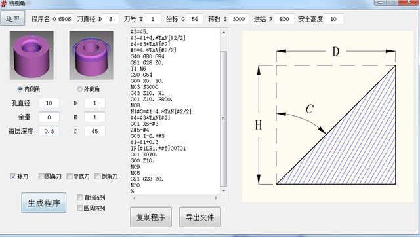Click the code line 'G40 G80 G94'
Screen dimensions: 420x237
click(x=147, y=56)
